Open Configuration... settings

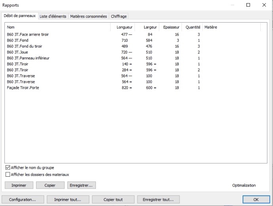22,199
